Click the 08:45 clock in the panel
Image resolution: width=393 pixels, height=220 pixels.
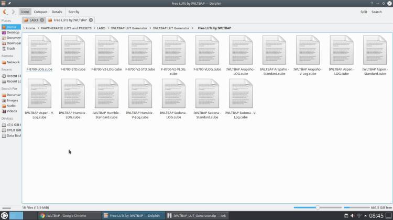click(376, 215)
